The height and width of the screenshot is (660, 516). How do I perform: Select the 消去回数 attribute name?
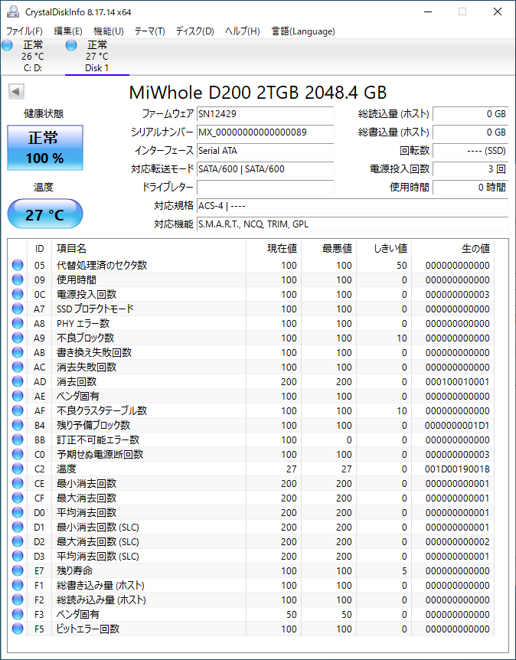tap(77, 381)
